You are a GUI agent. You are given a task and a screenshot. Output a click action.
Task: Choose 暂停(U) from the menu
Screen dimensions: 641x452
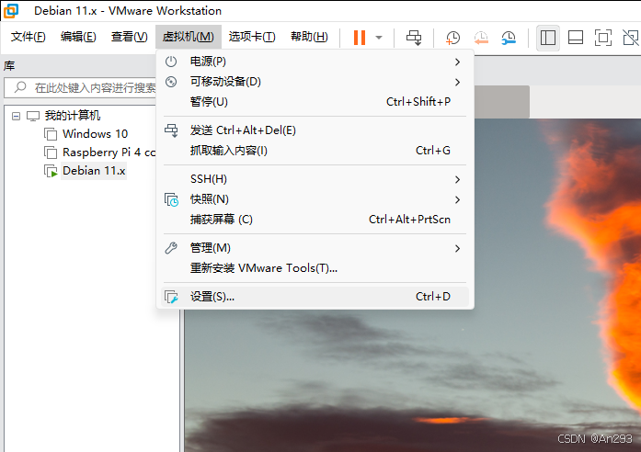315,102
